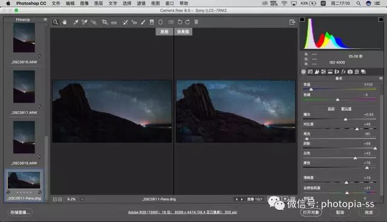Select the Hand tool in toolbar
The image size is (387, 222).
pos(65,22)
